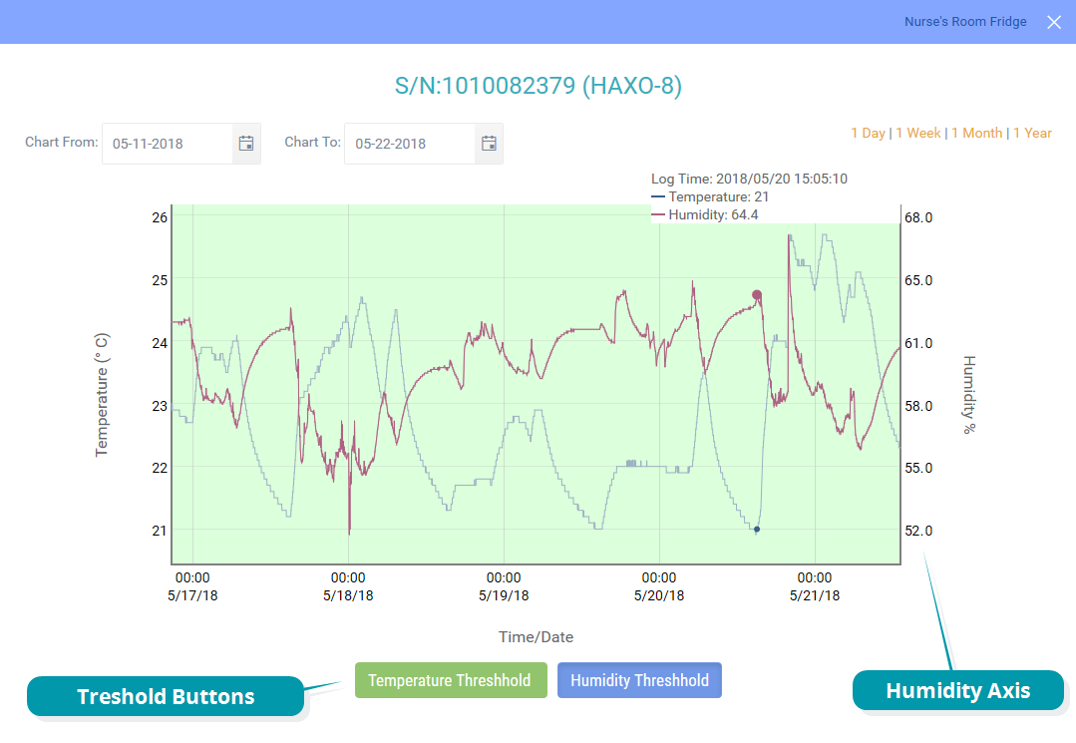Screen dimensions: 1076x743
Task: Open the Chart From calendar picker
Action: [x=246, y=144]
